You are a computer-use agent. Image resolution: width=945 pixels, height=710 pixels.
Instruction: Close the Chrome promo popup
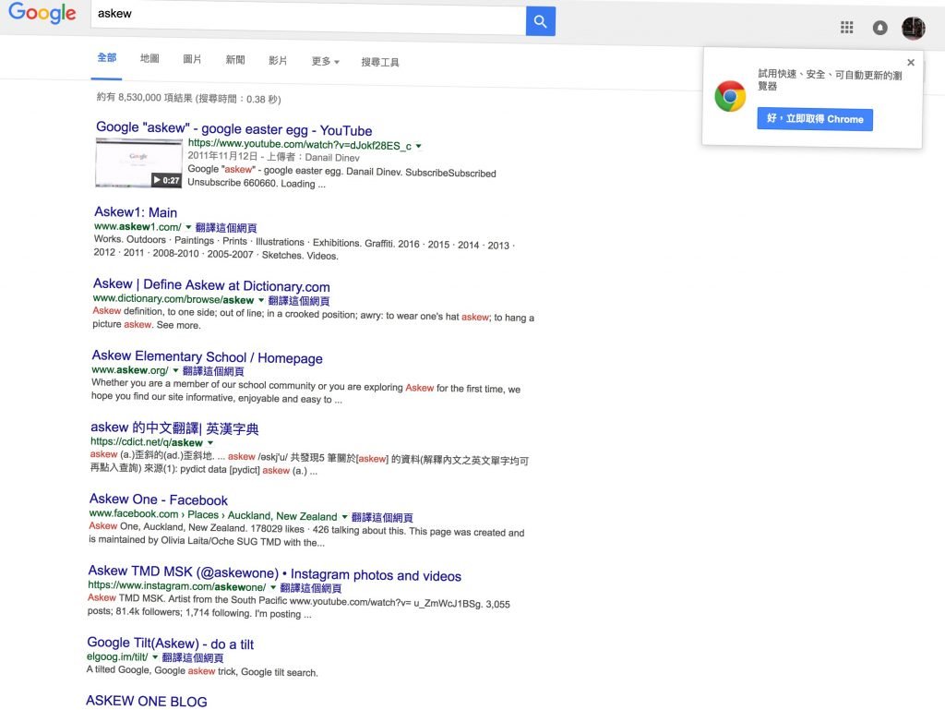point(910,62)
